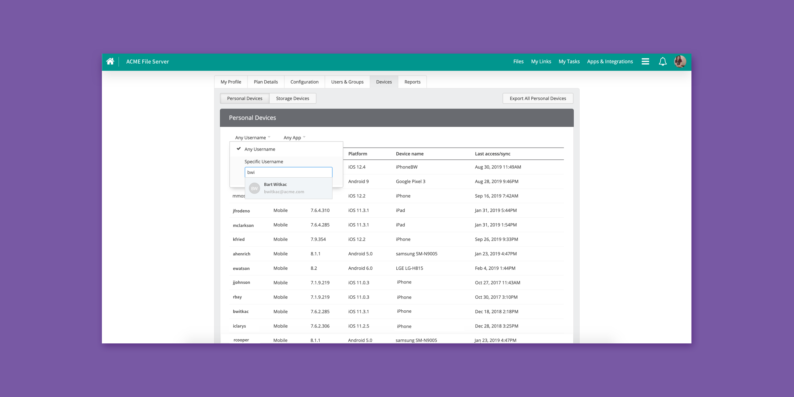Open the hamburger menu icon
Image resolution: width=794 pixels, height=397 pixels.
coord(645,62)
